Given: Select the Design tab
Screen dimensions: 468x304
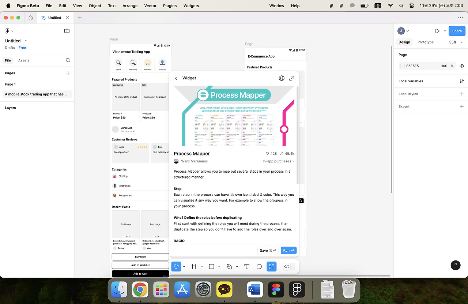Looking at the screenshot, I should [x=404, y=42].
